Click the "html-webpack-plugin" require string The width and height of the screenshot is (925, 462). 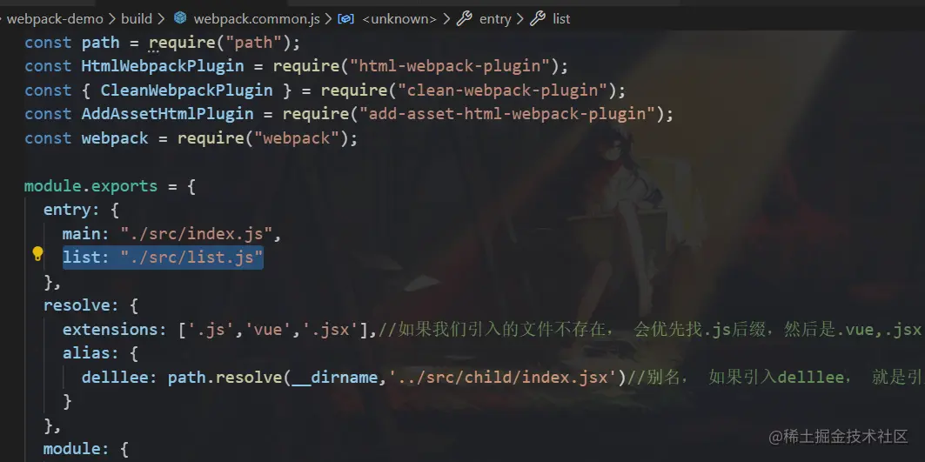(x=450, y=66)
